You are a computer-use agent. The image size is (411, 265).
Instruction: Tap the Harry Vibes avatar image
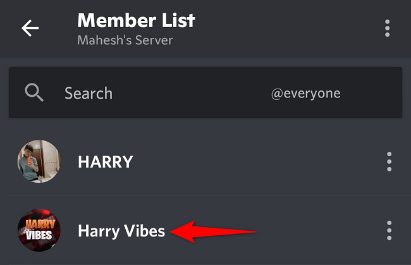click(39, 231)
